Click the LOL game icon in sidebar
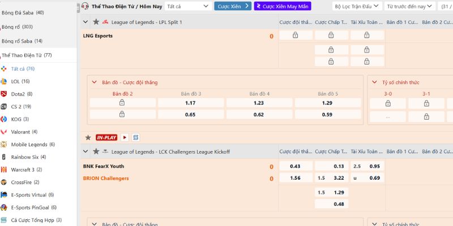Image resolution: width=453 pixels, height=226 pixels. 4,81
